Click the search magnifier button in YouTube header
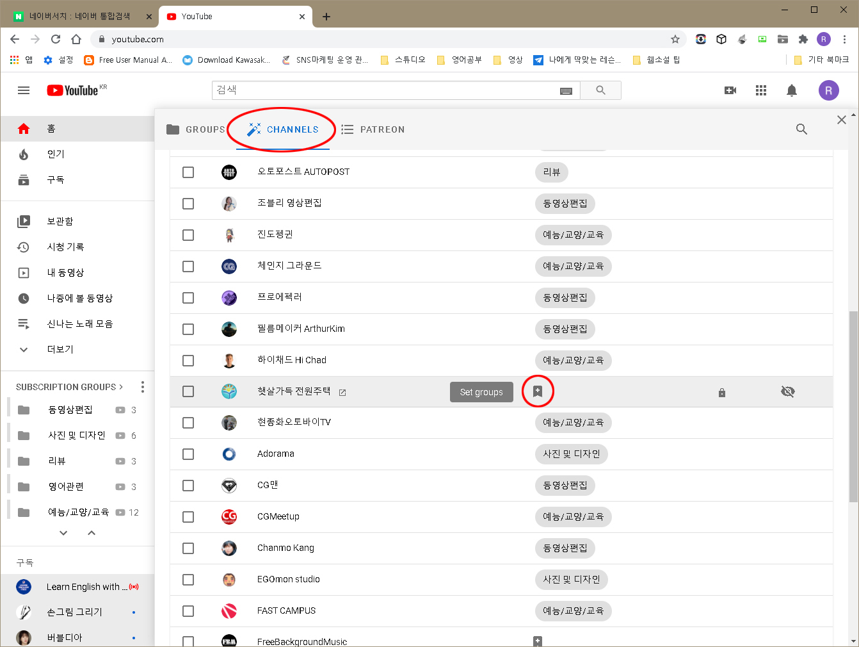859x647 pixels. pos(600,90)
